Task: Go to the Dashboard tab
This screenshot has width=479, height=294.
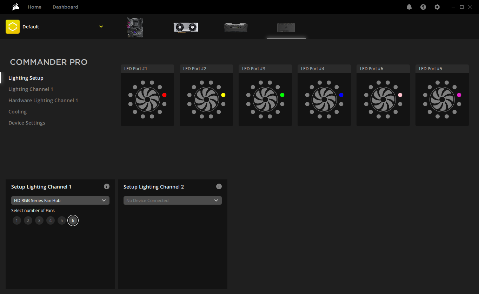Action: coord(65,7)
